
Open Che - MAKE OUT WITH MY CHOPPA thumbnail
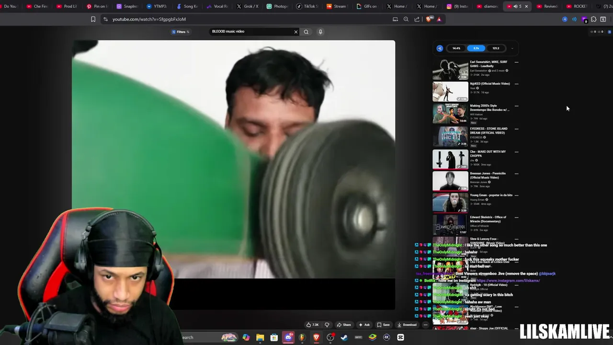pyautogui.click(x=450, y=160)
